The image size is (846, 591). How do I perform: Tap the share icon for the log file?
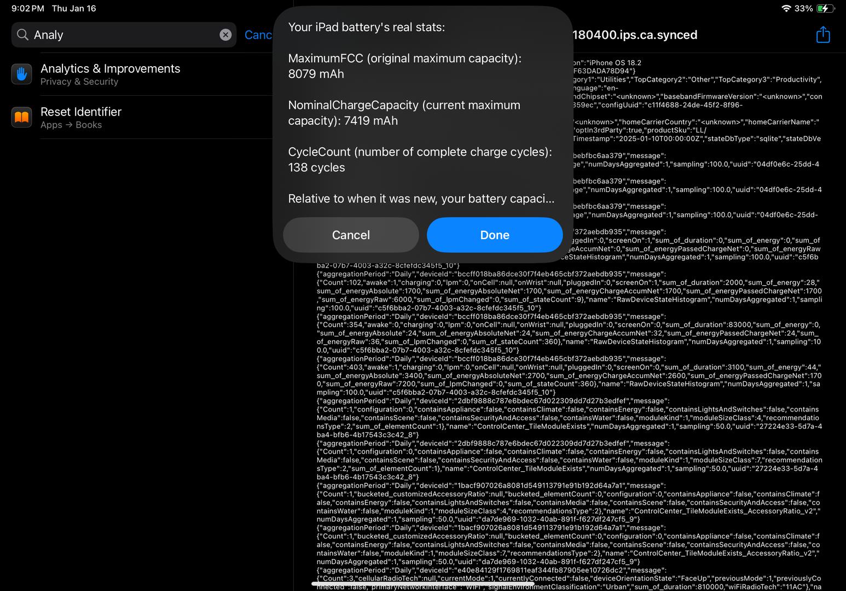823,34
